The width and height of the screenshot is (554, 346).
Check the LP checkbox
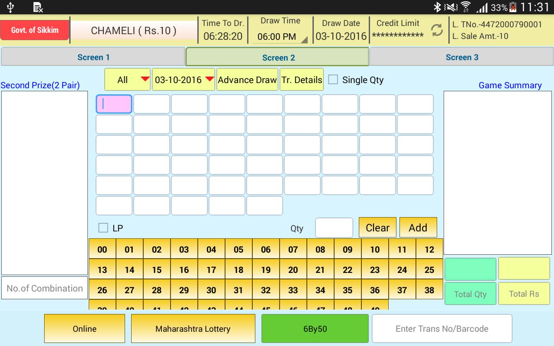pos(103,228)
